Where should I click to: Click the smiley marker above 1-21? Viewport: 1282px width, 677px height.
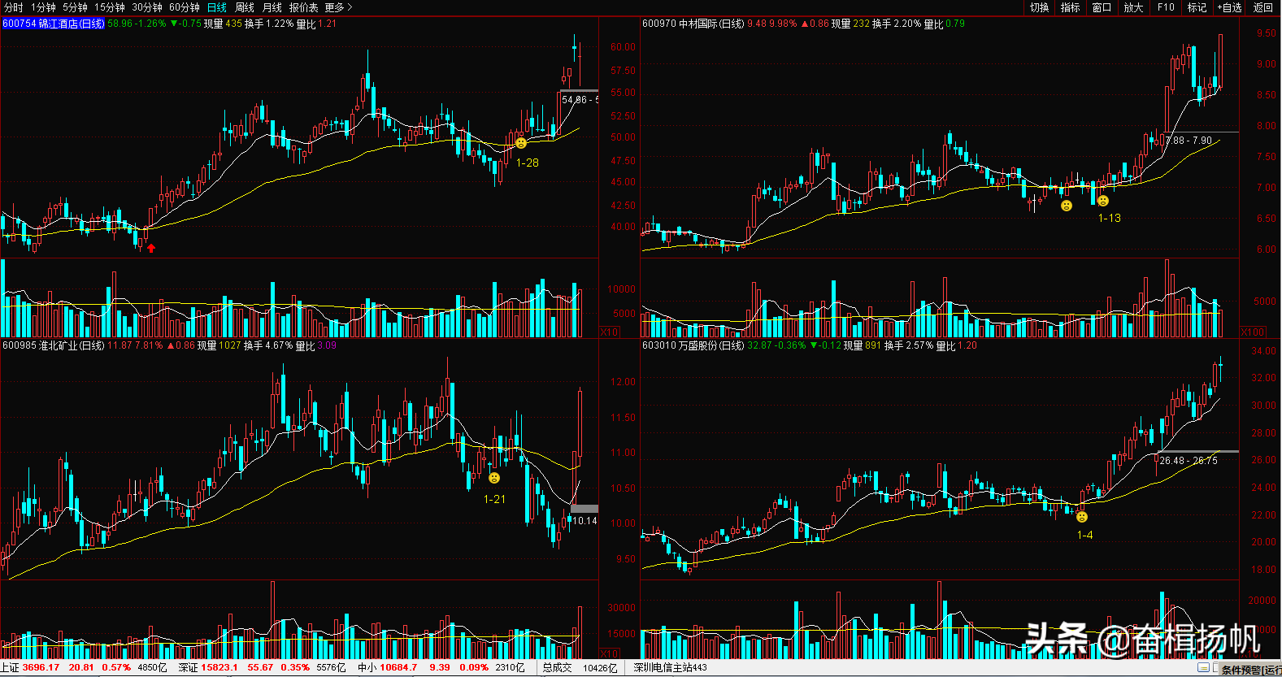494,478
